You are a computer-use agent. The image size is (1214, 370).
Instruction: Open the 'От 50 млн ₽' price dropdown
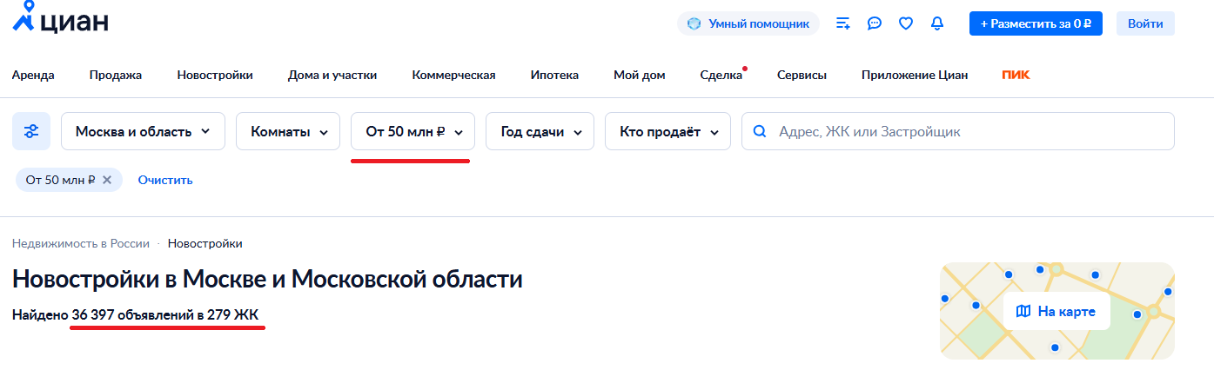[x=412, y=131]
